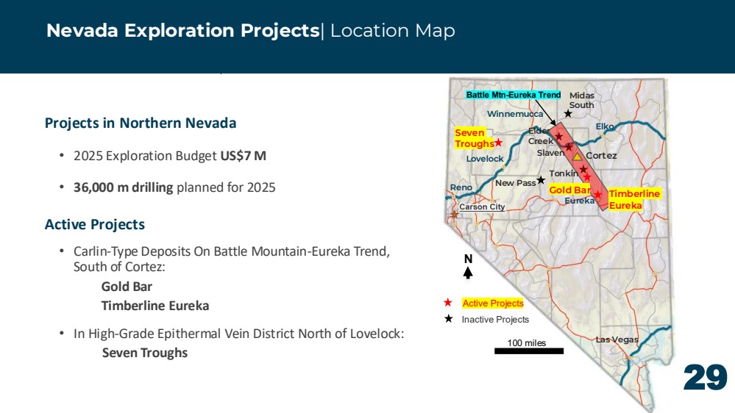Image resolution: width=735 pixels, height=413 pixels.
Task: Click the Active Projects section heading
Action: point(95,224)
